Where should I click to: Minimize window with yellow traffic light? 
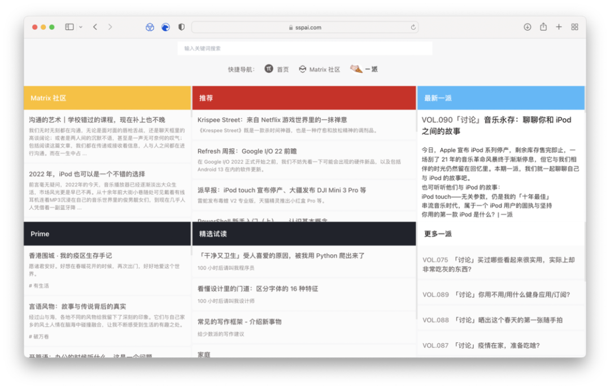43,27
